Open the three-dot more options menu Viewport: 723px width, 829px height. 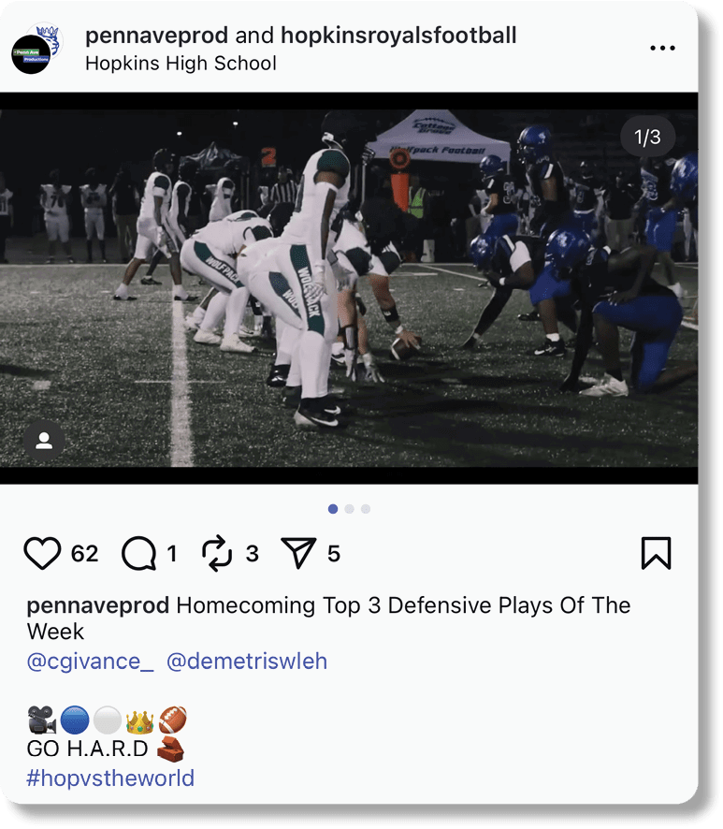(x=662, y=48)
